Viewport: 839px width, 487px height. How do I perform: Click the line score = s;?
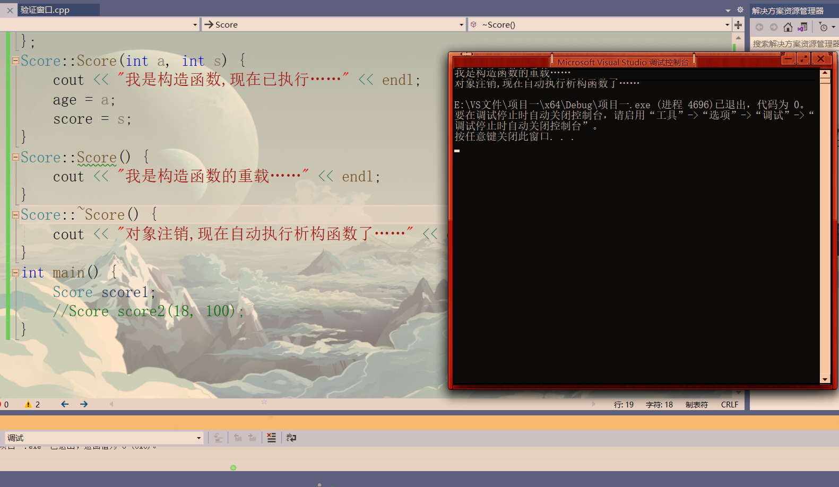[x=92, y=119]
